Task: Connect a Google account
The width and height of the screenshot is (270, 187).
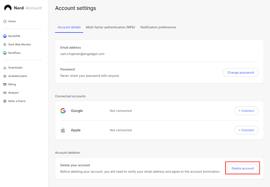Action: pos(246,111)
